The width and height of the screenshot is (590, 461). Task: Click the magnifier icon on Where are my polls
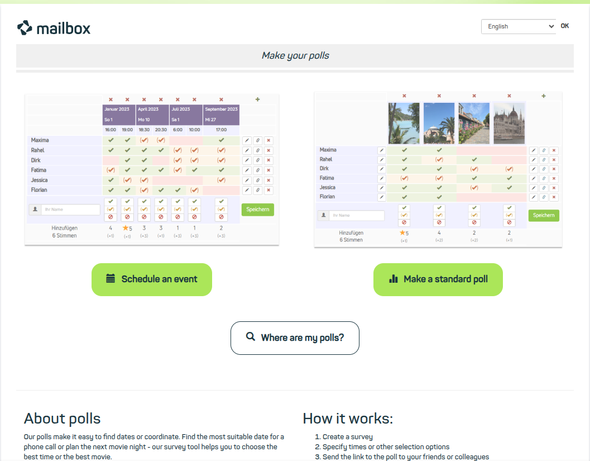point(251,337)
